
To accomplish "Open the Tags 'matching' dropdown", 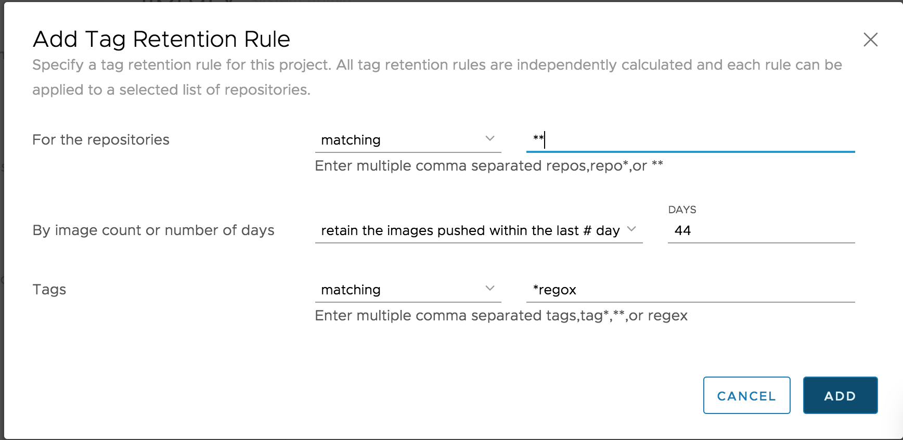I will [409, 289].
